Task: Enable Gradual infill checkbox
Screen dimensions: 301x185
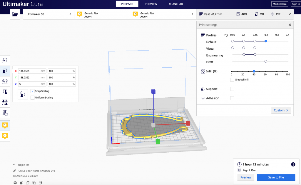Action: click(x=232, y=79)
